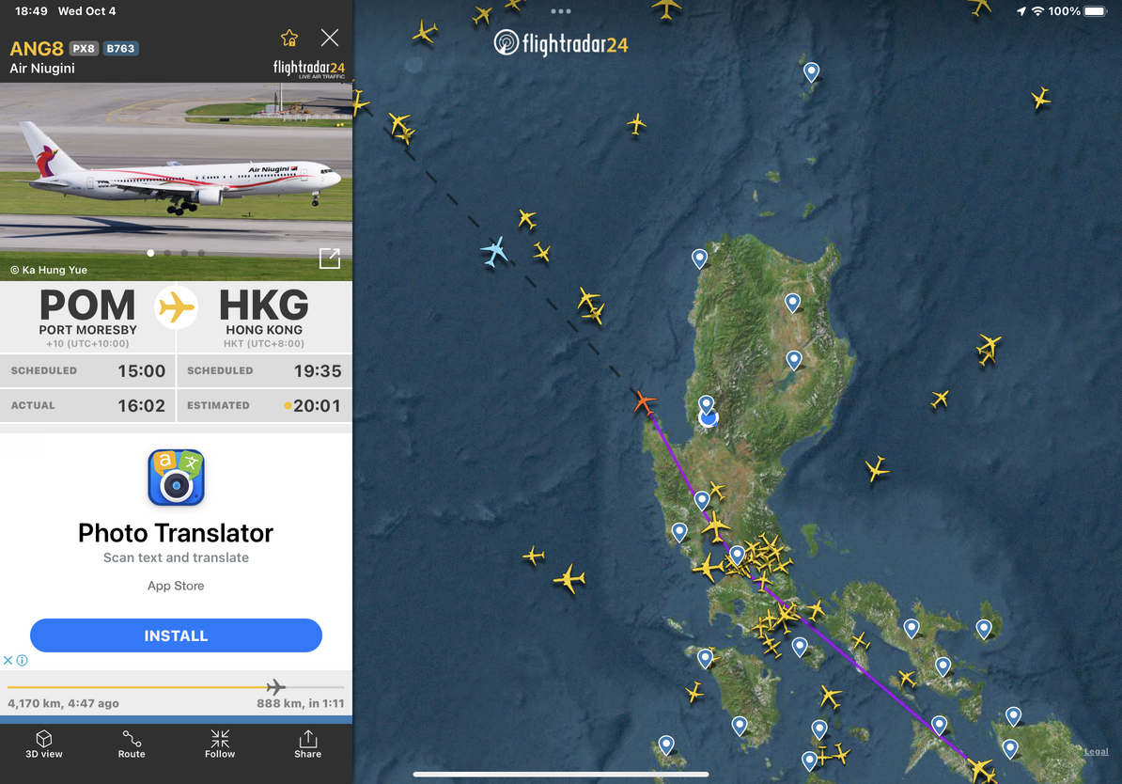Open ad info icon

tap(23, 660)
